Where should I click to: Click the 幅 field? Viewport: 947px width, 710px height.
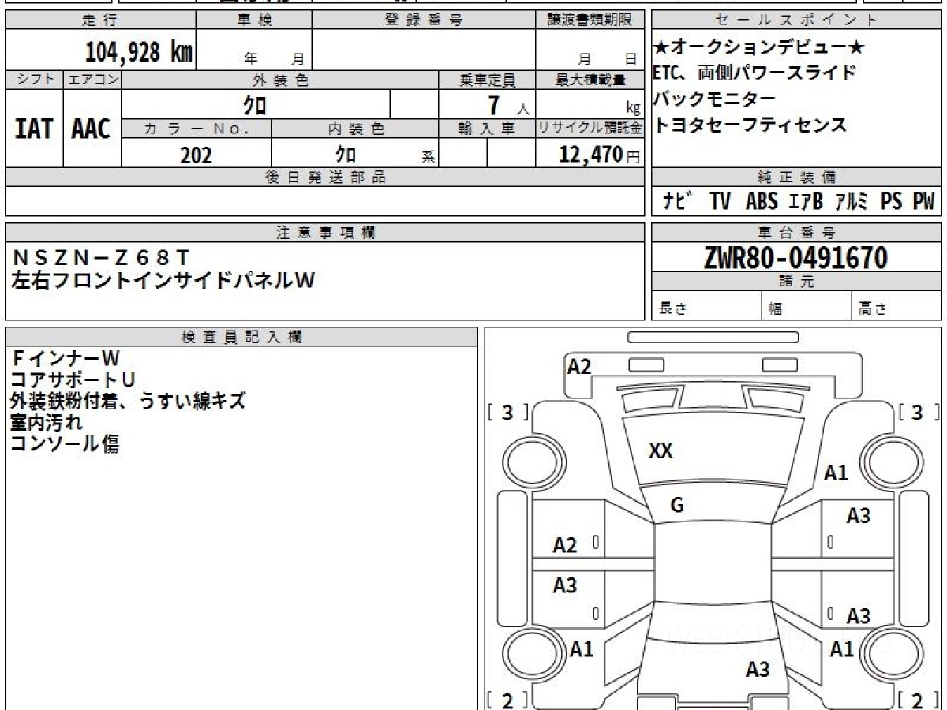[807, 306]
